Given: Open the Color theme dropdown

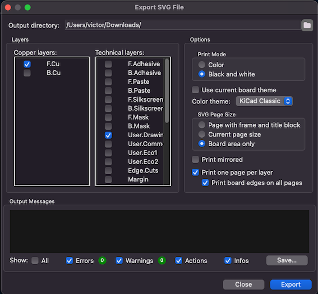Looking at the screenshot, I should coord(264,101).
